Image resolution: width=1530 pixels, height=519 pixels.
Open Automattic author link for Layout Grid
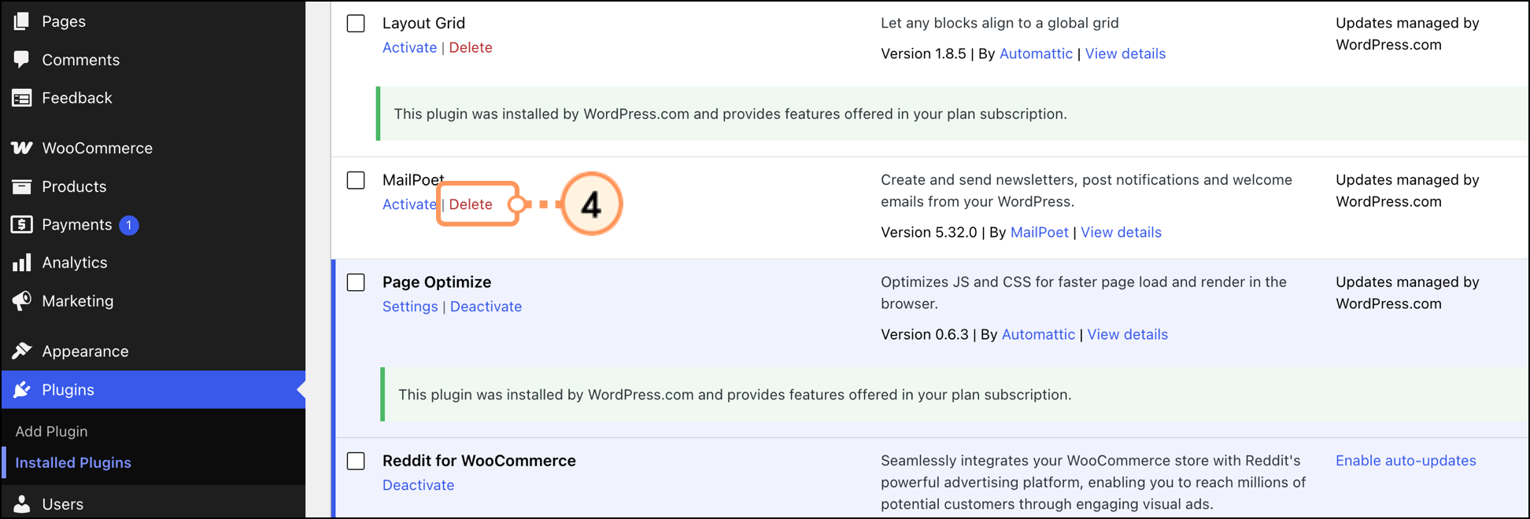click(x=1036, y=53)
